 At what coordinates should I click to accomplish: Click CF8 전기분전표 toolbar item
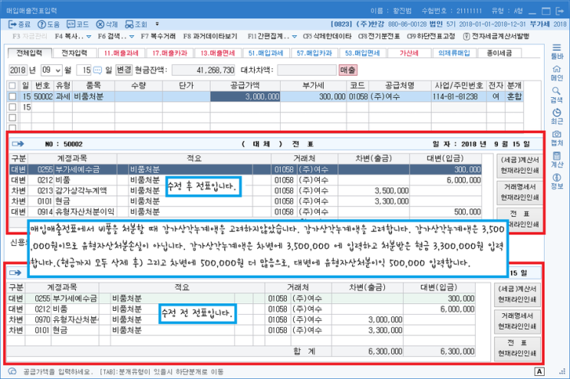(x=379, y=37)
